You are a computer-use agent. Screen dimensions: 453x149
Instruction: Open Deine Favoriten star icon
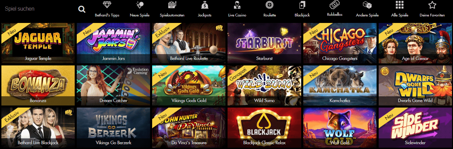tap(432, 5)
